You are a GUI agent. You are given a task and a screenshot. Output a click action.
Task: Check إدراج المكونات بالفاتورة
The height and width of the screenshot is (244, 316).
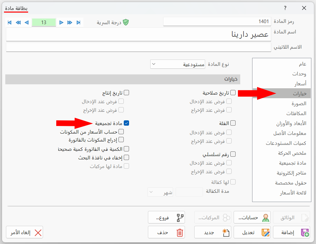point(121,140)
